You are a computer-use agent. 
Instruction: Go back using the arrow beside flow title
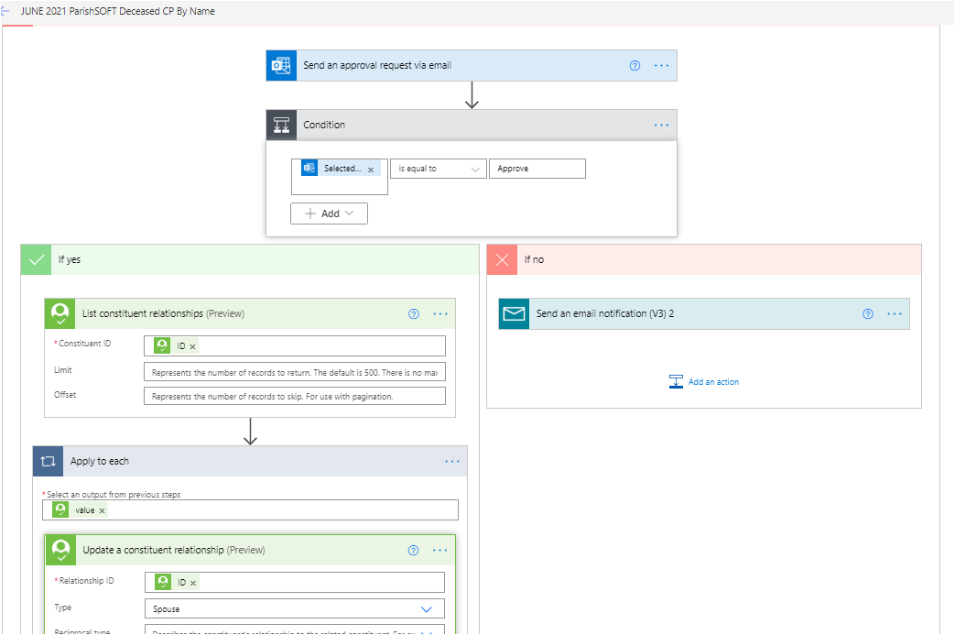pyautogui.click(x=5, y=11)
